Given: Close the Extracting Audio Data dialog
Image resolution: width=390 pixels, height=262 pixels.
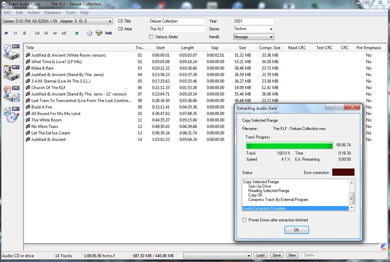Looking at the screenshot, I should (x=352, y=107).
